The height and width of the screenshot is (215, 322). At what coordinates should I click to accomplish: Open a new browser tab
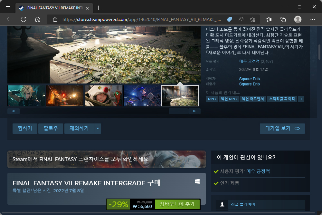(x=98, y=8)
